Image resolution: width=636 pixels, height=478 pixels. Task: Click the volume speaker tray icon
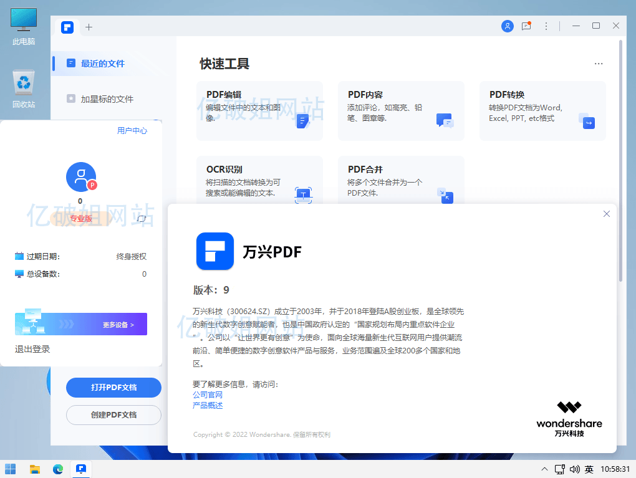pyautogui.click(x=574, y=469)
